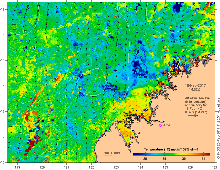Select the '0.5m/s (1kt 24h)' velocity label

pyautogui.click(x=196, y=112)
